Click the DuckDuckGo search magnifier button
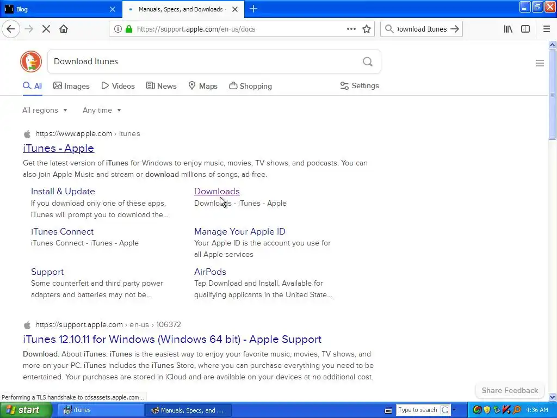Viewport: 557px width, 418px height. coord(368,62)
